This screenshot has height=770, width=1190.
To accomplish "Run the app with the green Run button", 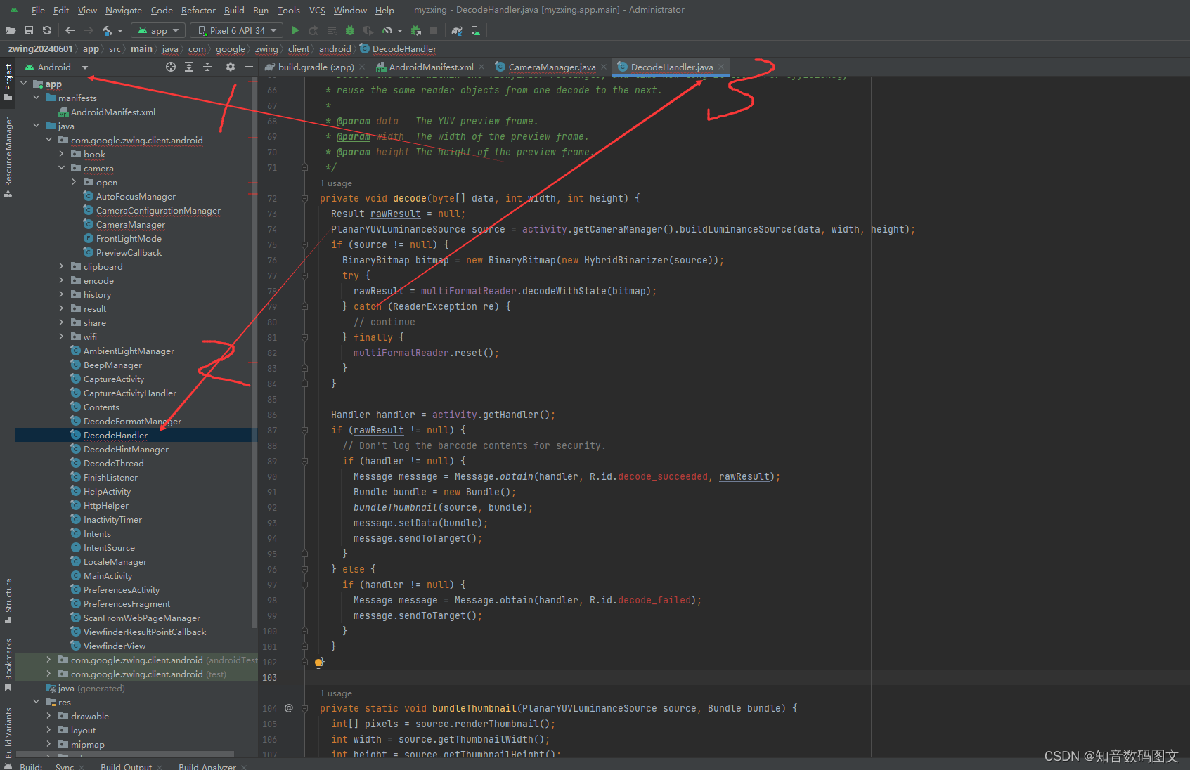I will pyautogui.click(x=295, y=30).
